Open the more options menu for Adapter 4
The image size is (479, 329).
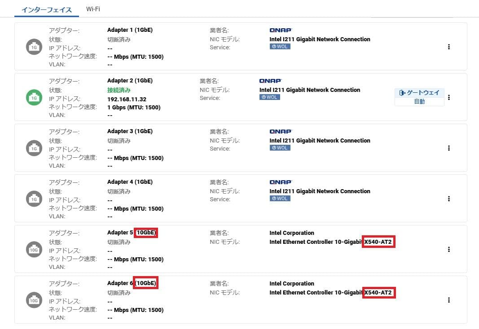(448, 199)
